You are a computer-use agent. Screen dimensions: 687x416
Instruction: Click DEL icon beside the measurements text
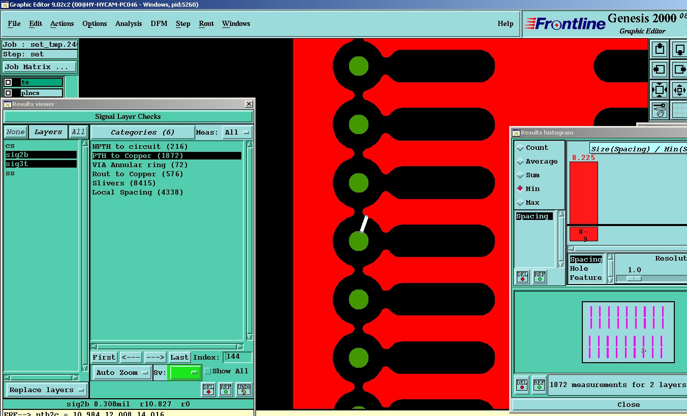[522, 385]
